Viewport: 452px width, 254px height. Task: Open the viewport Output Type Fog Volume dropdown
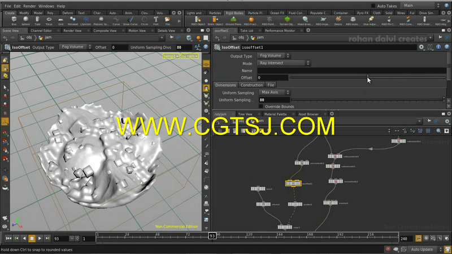tap(76, 47)
